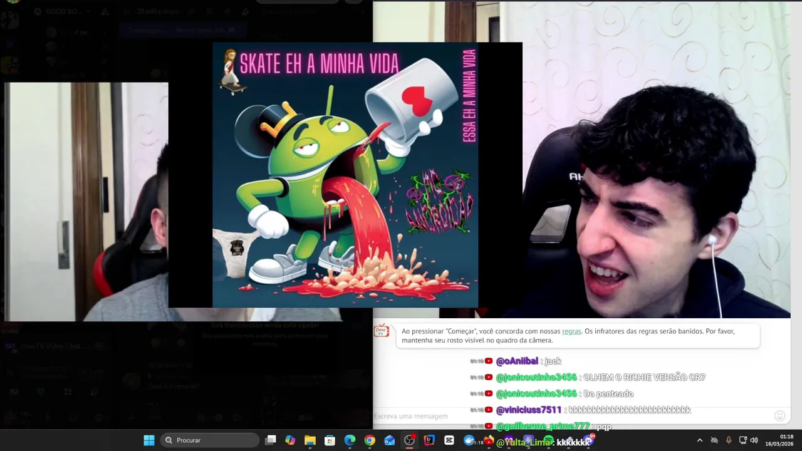
Task: Open the JetBrains IDE taskbar icon
Action: [x=429, y=440]
